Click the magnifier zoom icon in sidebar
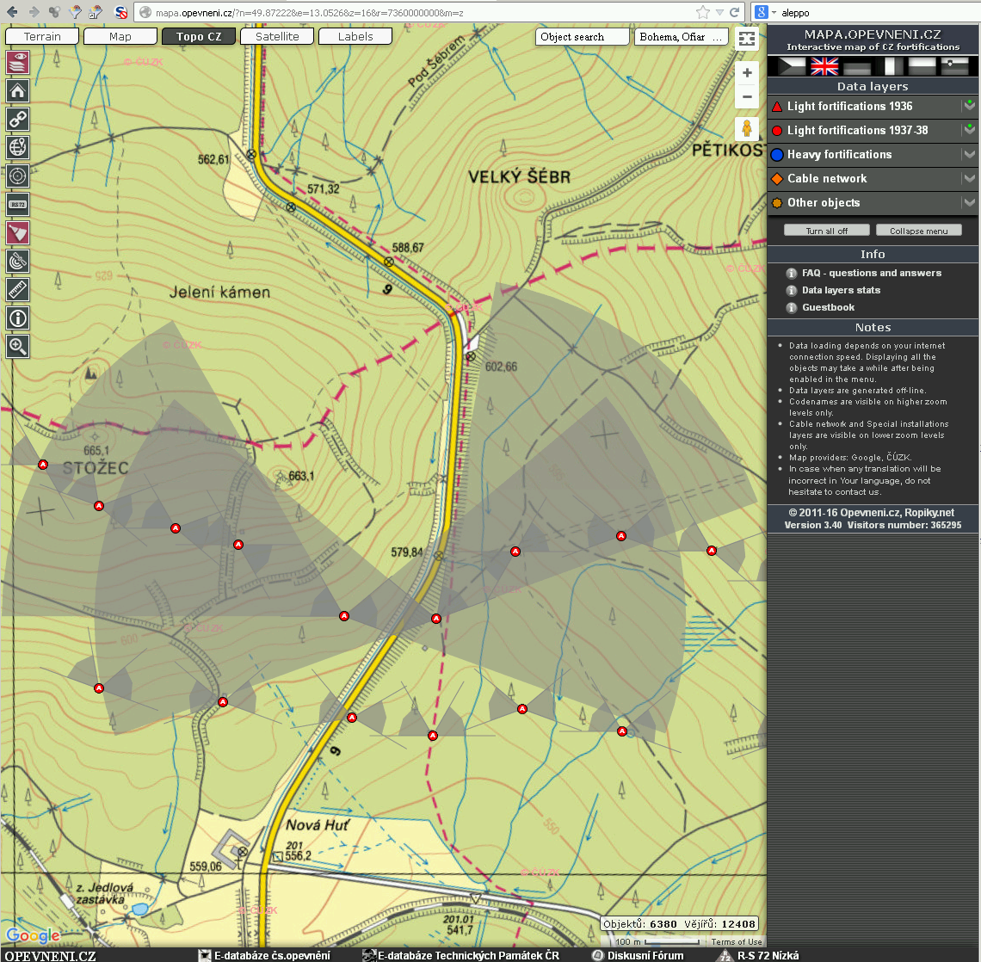The height and width of the screenshot is (962, 981). (x=18, y=346)
